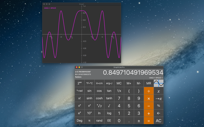Viewport: 204px width, 127px height.
Task: Click the divide operator button
Action: [149, 91]
